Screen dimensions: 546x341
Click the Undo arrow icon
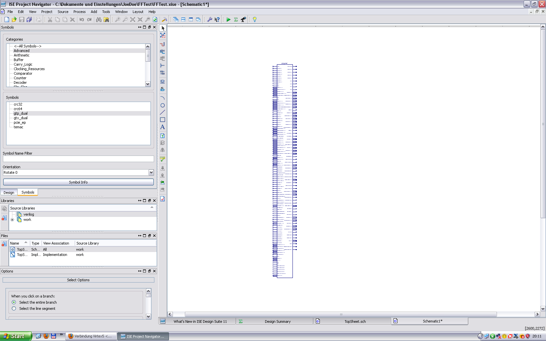tap(82, 19)
